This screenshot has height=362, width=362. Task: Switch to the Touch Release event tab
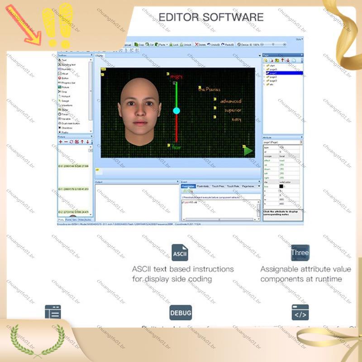coord(233,186)
